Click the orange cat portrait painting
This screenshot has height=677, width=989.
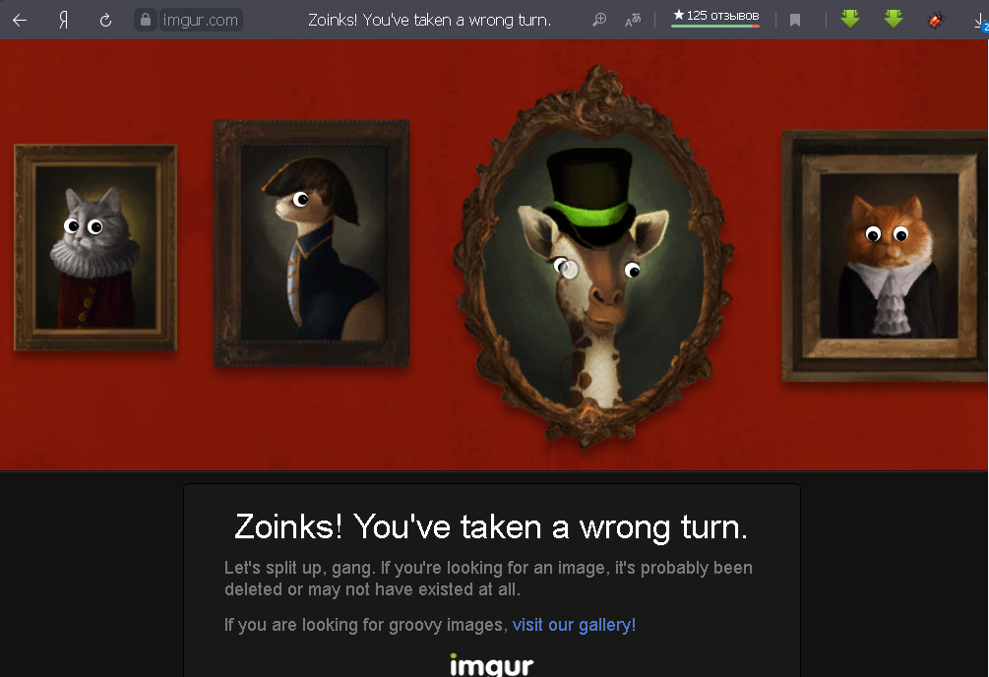[x=886, y=256]
